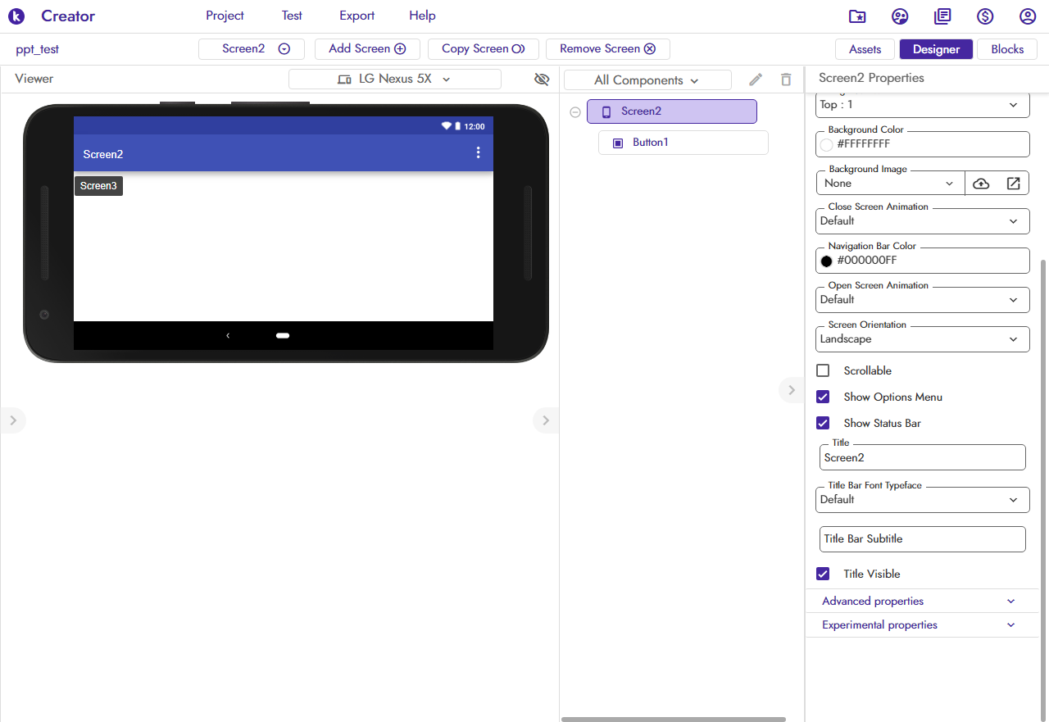1049x722 pixels.
Task: Click the Kodular Creator logo icon
Action: pos(16,16)
